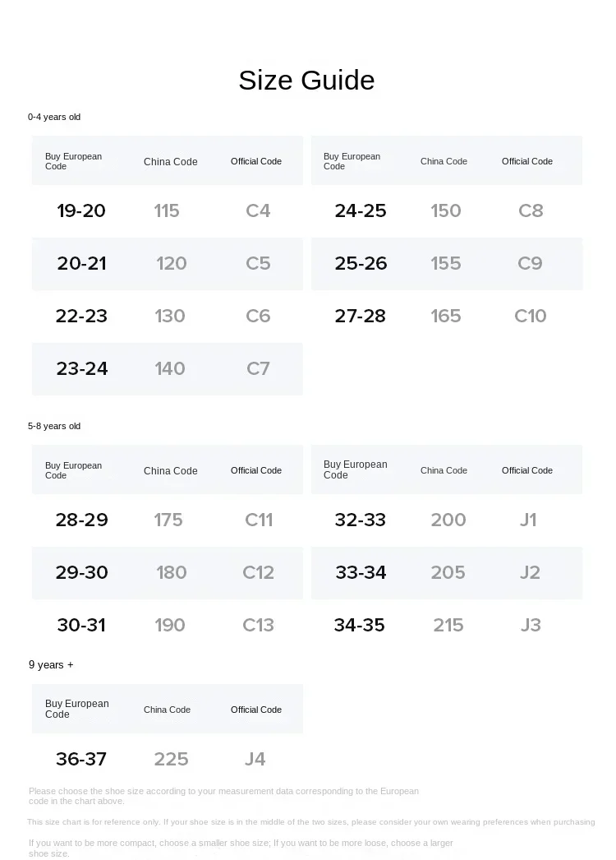Select the 25-26 European size
Image resolution: width=616 pixels, height=860 pixels.
pyautogui.click(x=361, y=263)
